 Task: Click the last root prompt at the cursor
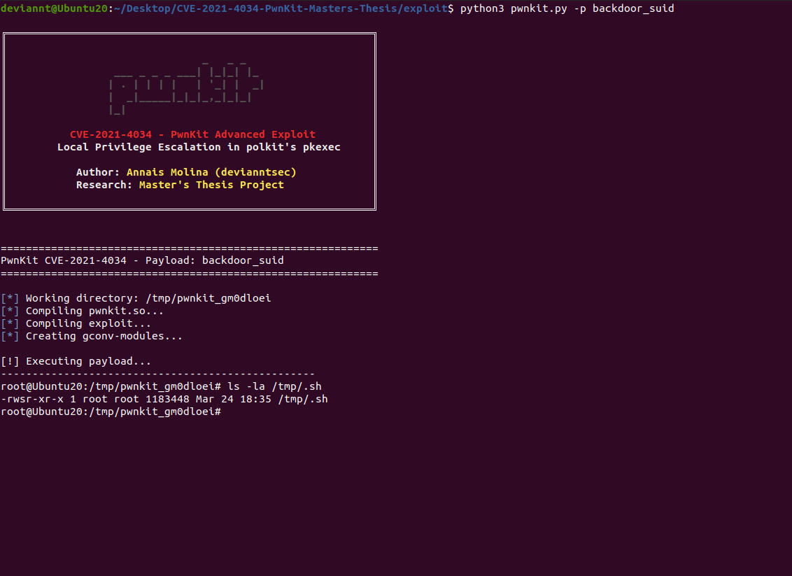111,412
